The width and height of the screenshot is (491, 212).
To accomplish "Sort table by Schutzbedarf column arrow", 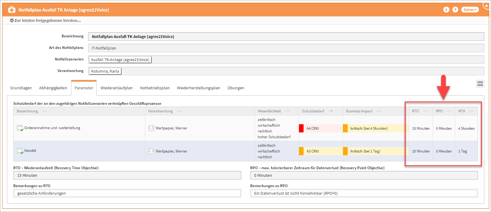I will (x=331, y=111).
